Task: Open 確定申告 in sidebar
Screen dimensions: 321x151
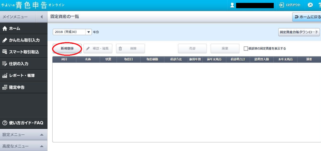Action: pos(24,87)
